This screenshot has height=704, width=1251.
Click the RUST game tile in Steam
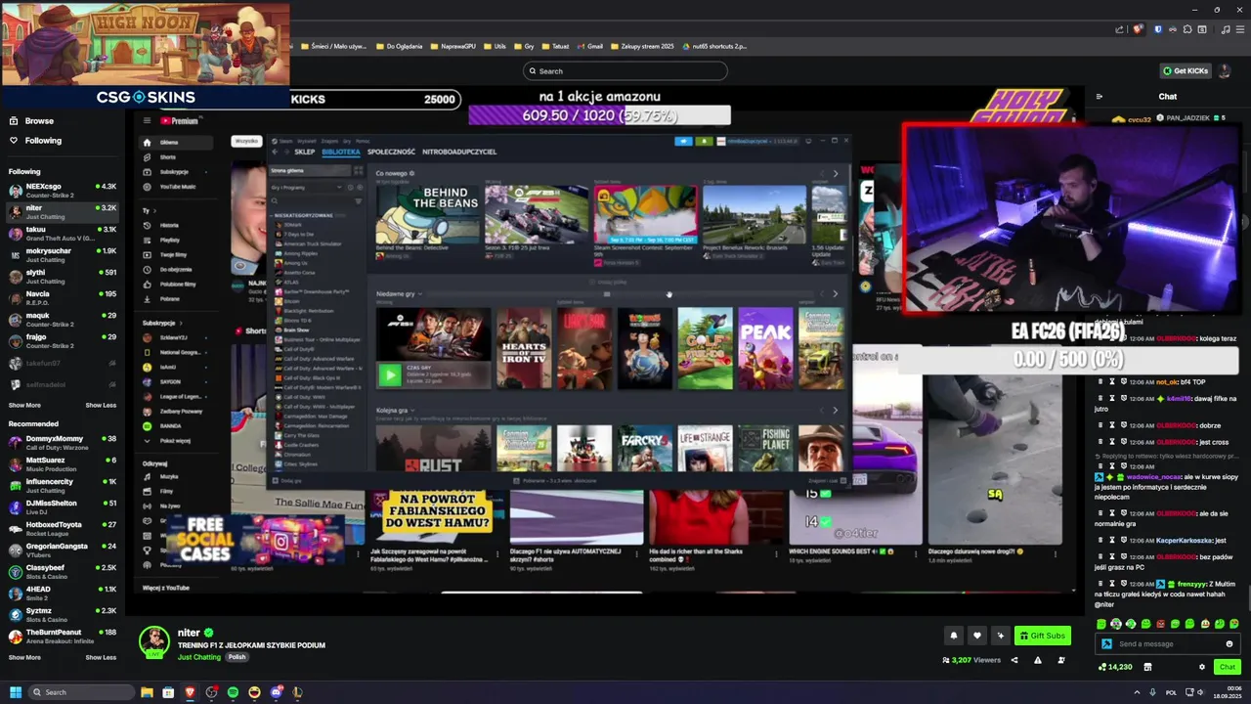click(434, 449)
